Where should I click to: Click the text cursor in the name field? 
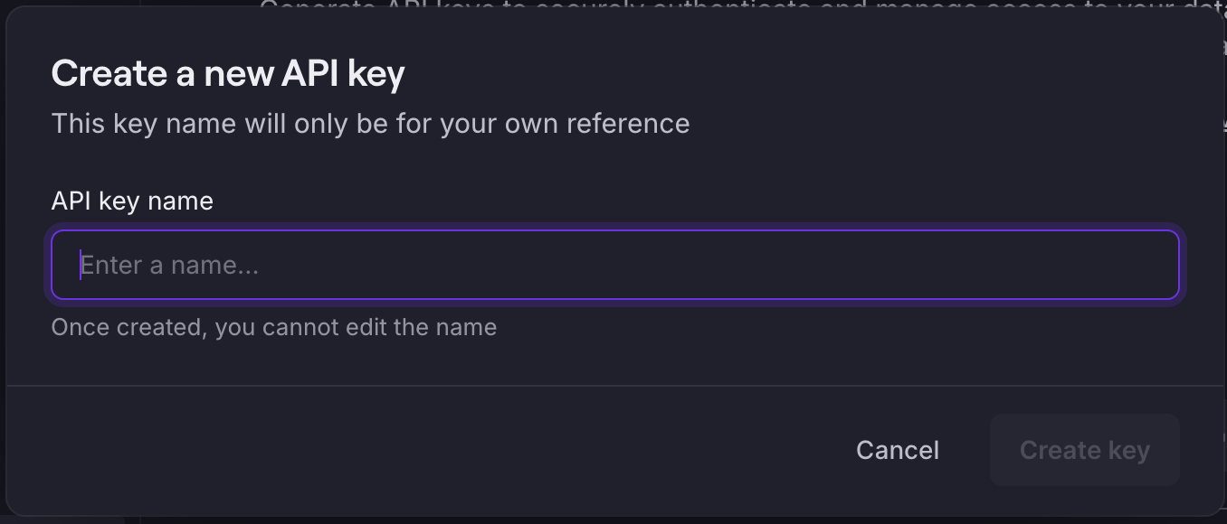point(81,265)
